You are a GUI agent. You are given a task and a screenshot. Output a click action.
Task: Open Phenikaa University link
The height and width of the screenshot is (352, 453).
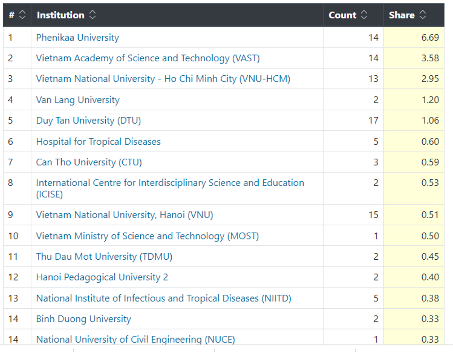78,38
